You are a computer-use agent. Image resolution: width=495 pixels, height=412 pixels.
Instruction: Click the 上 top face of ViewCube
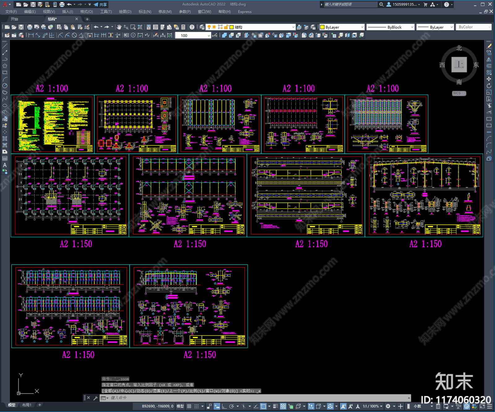click(459, 65)
